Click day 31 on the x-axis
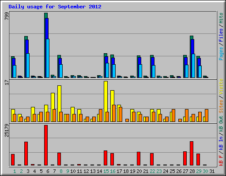 (212, 171)
